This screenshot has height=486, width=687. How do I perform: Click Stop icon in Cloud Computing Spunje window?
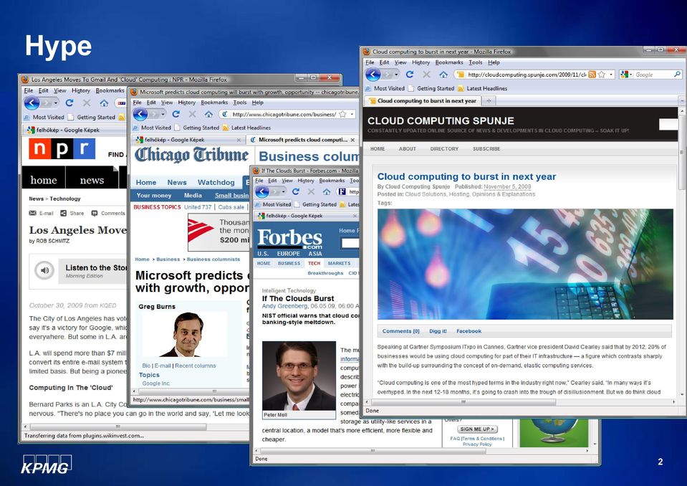426,75
